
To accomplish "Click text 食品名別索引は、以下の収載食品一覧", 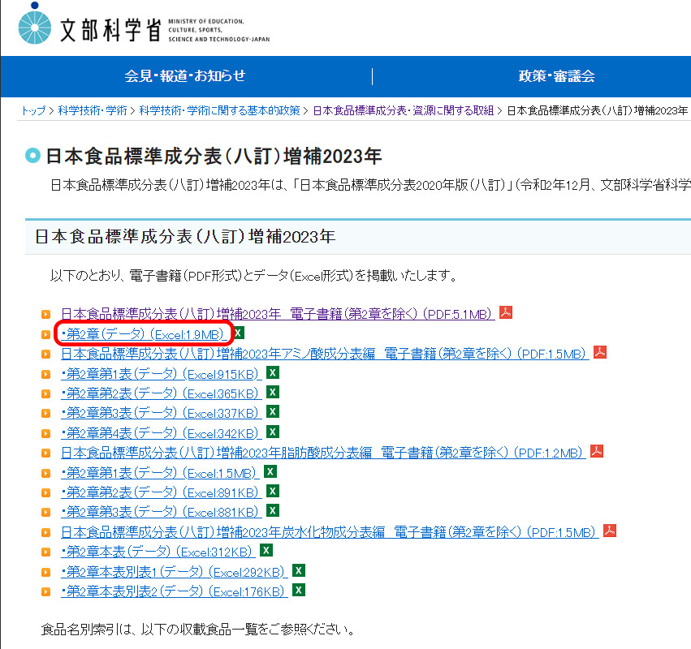I will click(x=149, y=630).
